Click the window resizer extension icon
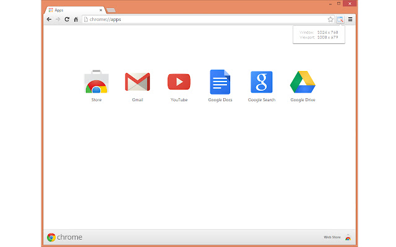 click(340, 19)
